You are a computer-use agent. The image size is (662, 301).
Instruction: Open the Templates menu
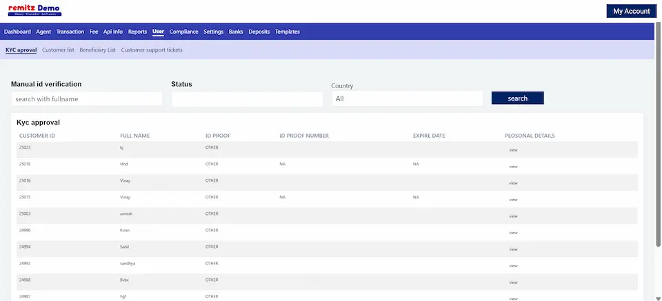click(x=288, y=32)
